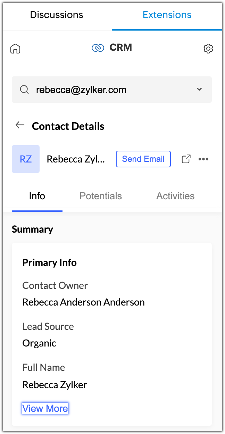This screenshot has height=434, width=225.
Task: Go to the home icon
Action: (x=15, y=49)
